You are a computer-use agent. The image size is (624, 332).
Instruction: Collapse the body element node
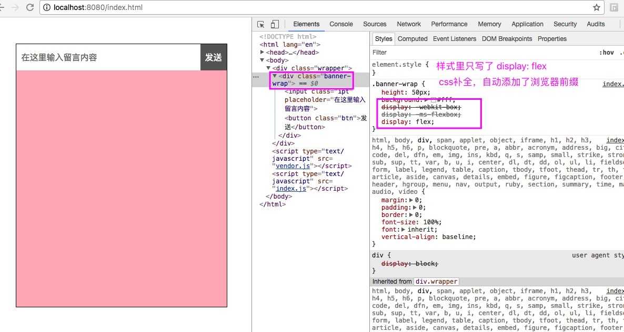[262, 60]
